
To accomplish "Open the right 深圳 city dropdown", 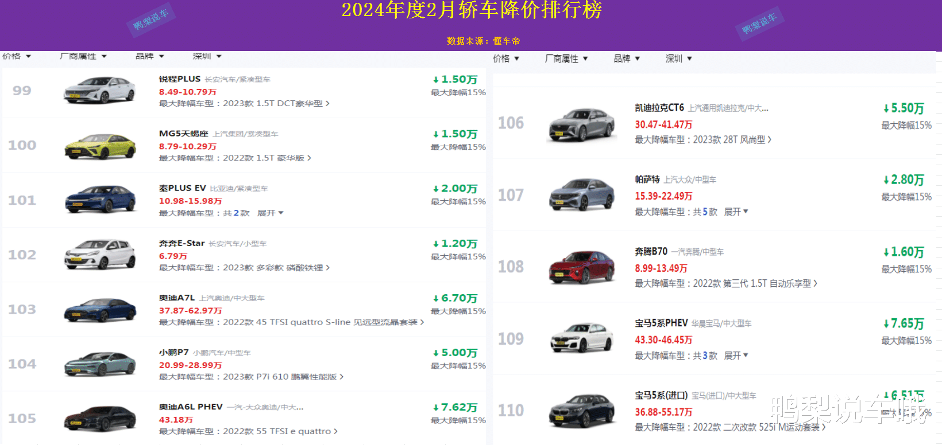I will tap(678, 58).
